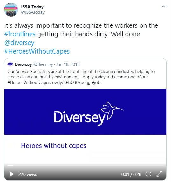Viewport: 172px width, 182px height.
Task: Click the quoted tweet body text
Action: [81, 77]
